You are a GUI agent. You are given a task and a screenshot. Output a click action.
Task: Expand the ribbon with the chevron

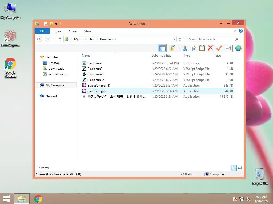(x=235, y=31)
